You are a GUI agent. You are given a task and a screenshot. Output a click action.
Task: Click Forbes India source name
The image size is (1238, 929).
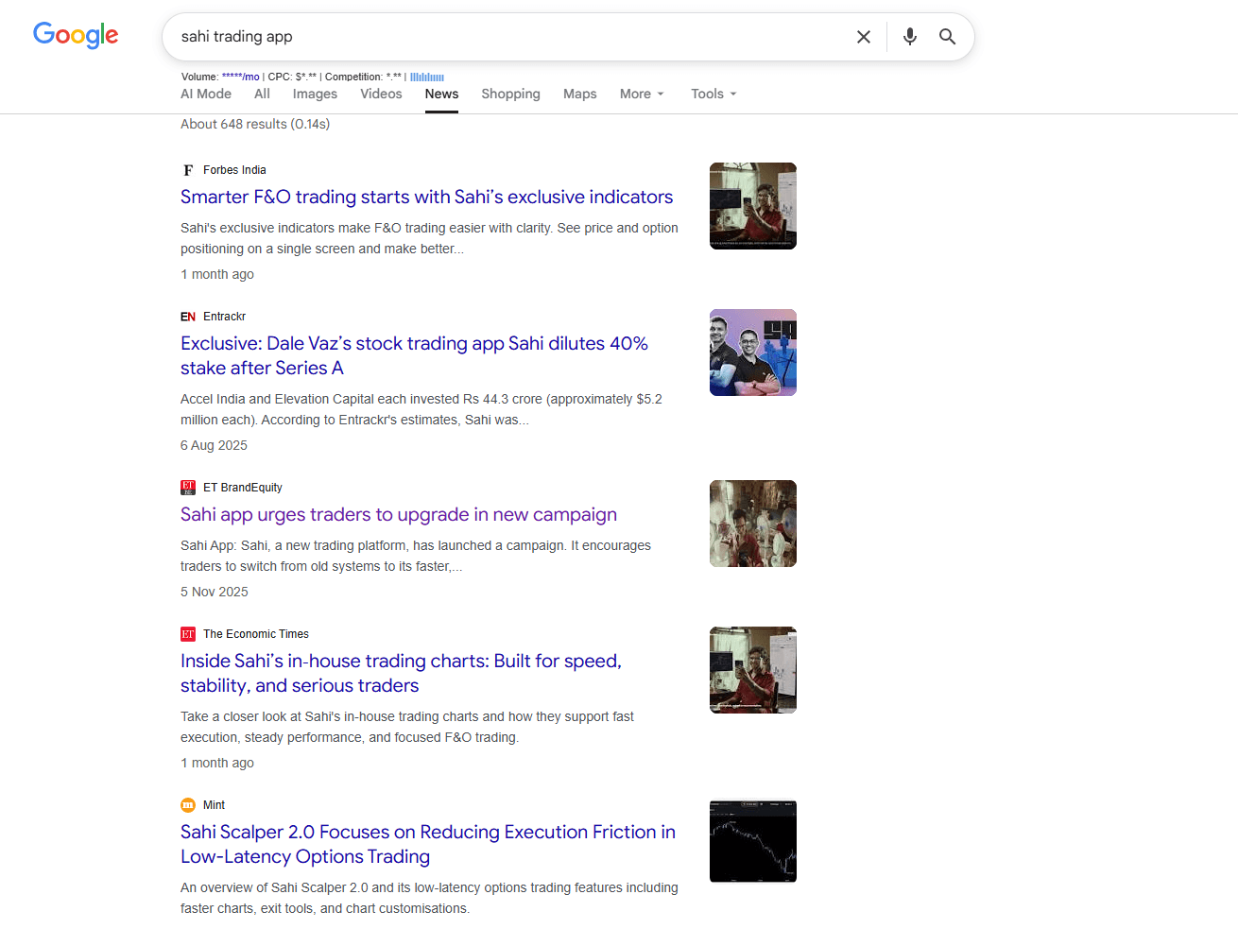(234, 170)
